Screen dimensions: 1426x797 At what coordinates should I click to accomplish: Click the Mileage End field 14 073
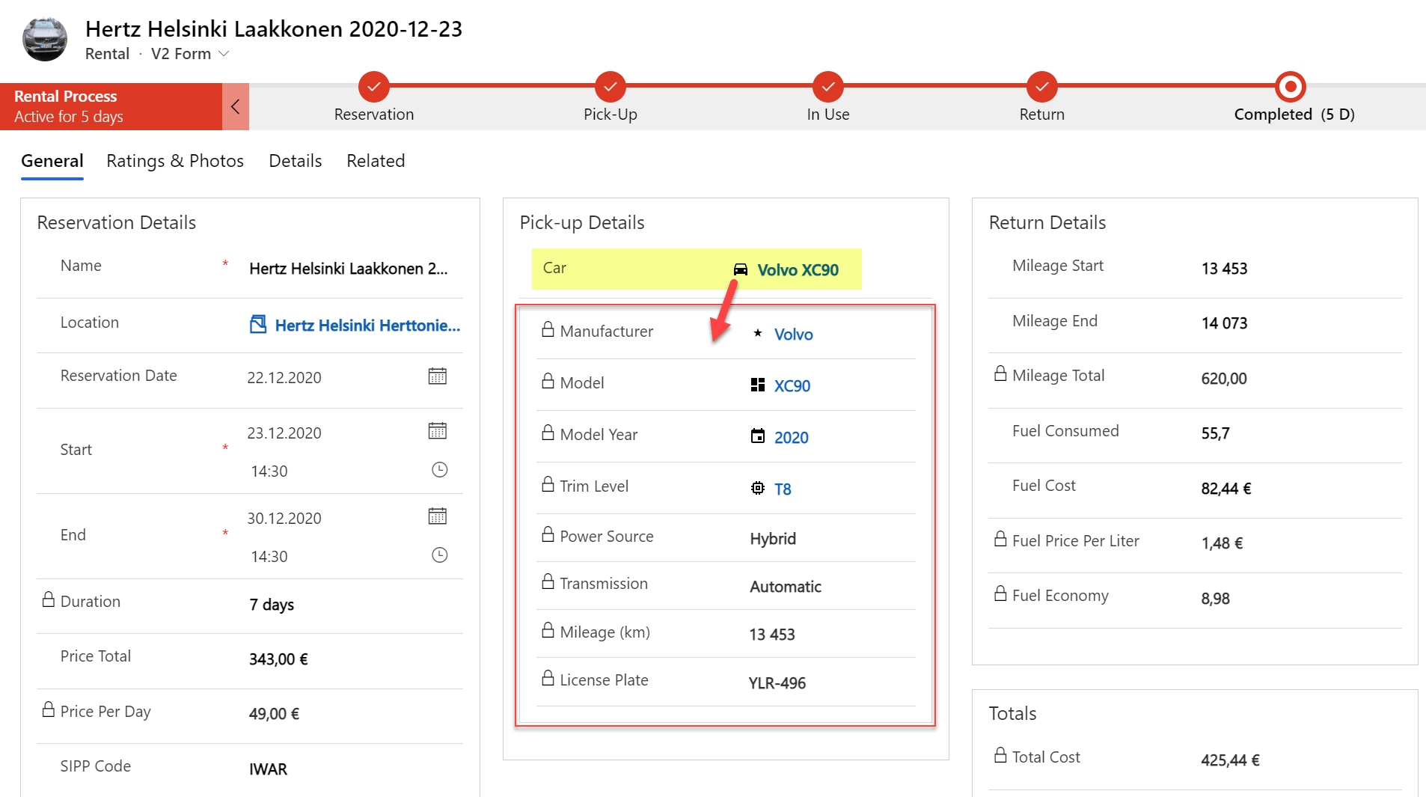pyautogui.click(x=1224, y=323)
